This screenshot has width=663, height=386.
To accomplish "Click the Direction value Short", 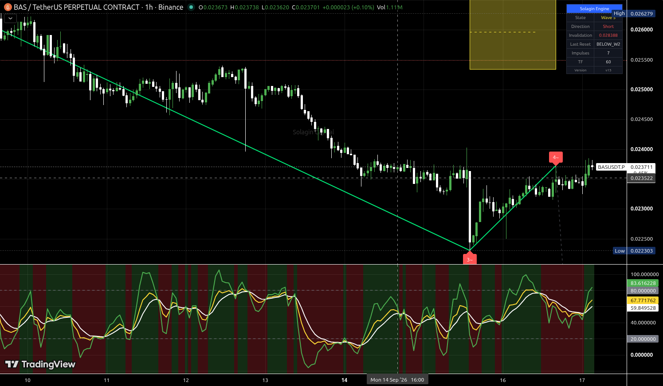I will [608, 27].
